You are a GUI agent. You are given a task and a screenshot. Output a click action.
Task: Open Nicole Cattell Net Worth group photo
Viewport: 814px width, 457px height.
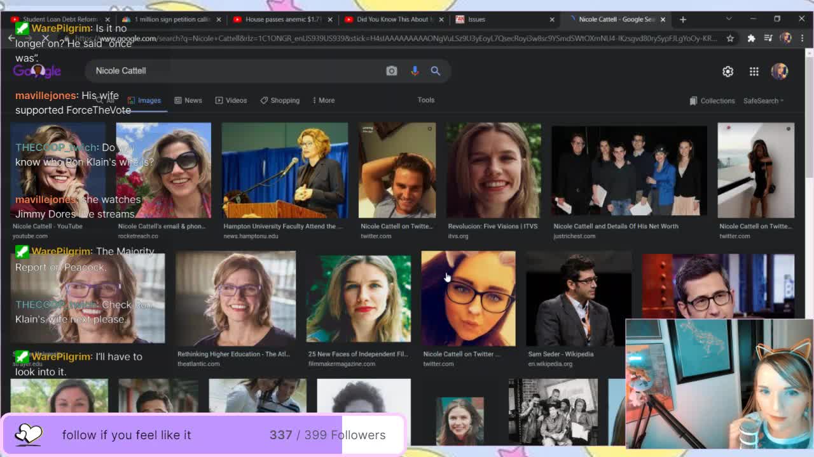click(x=629, y=170)
